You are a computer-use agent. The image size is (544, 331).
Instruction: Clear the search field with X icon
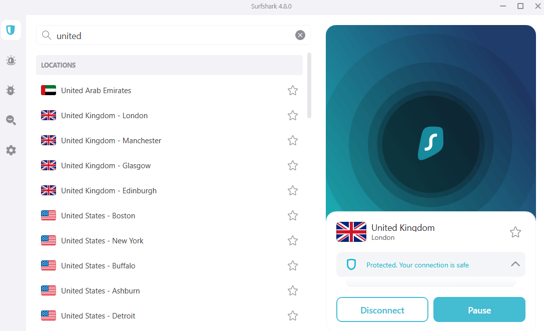(300, 35)
